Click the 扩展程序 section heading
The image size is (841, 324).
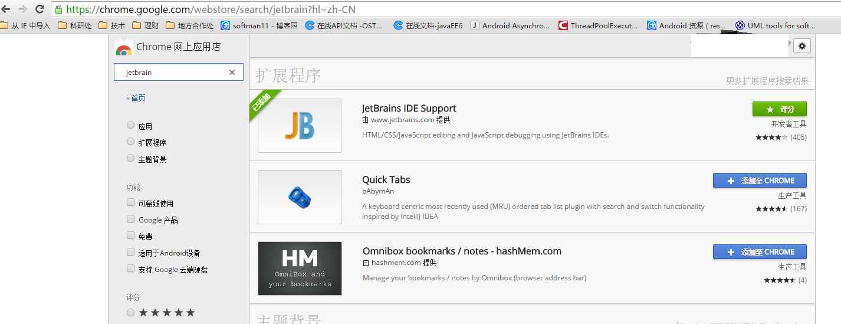288,76
